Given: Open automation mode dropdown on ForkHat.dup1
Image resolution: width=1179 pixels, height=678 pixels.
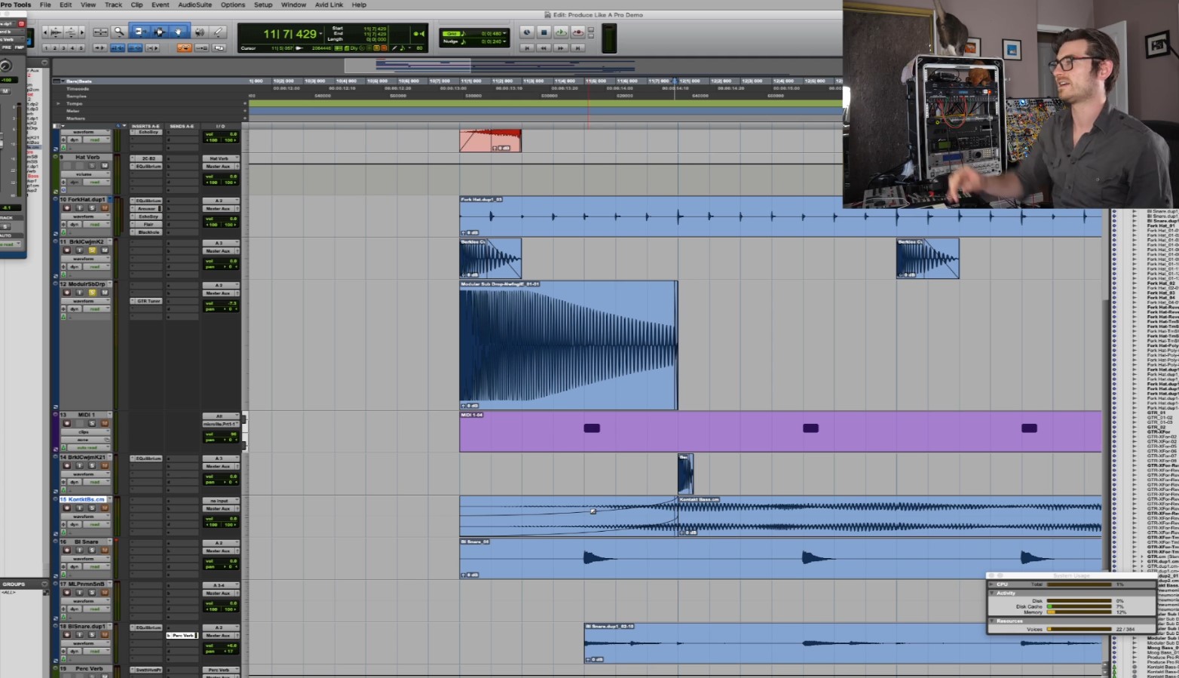Looking at the screenshot, I should tap(96, 224).
